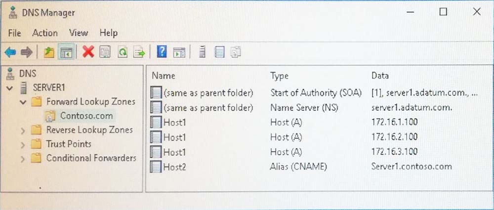Open the View menu
This screenshot has width=494, height=210.
[79, 33]
